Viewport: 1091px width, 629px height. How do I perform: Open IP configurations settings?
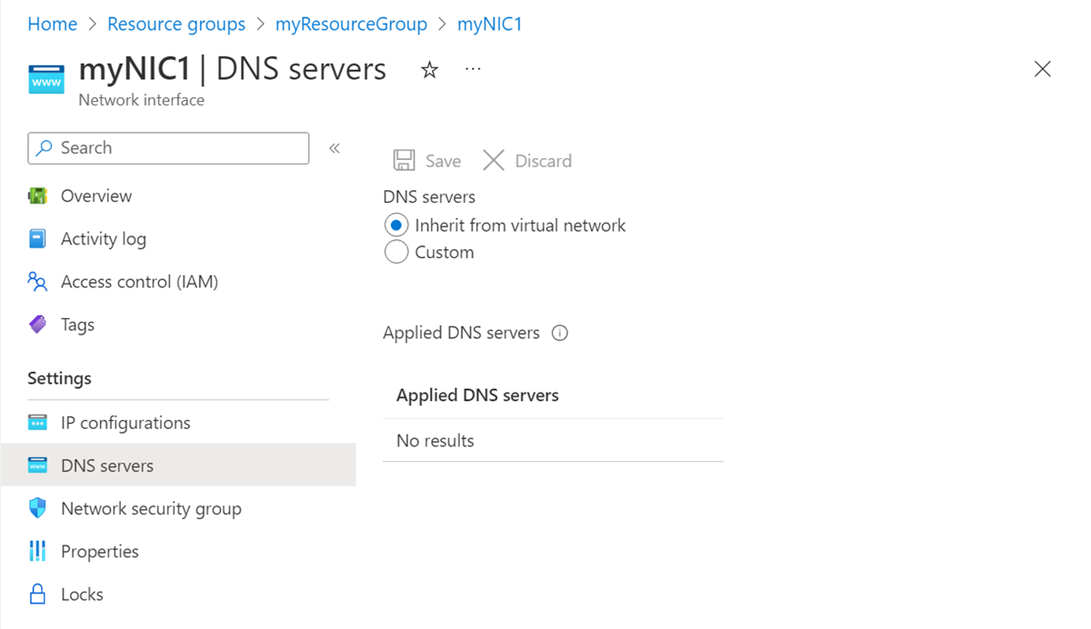tap(125, 422)
